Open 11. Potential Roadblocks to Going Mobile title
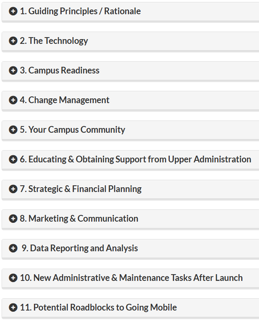 pos(98,307)
